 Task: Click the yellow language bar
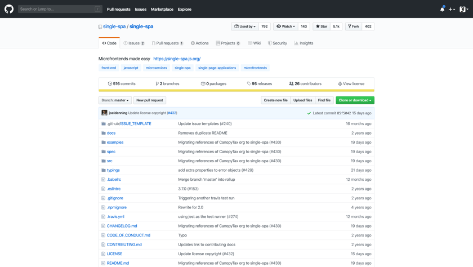(x=236, y=91)
